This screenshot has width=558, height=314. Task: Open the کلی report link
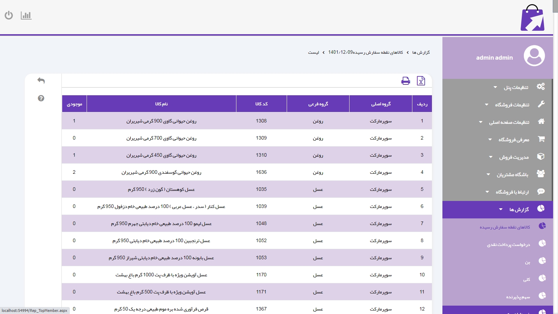(527, 279)
